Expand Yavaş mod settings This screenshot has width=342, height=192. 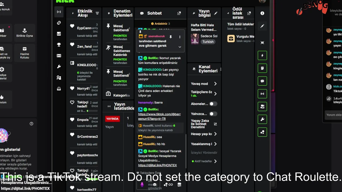215,84
